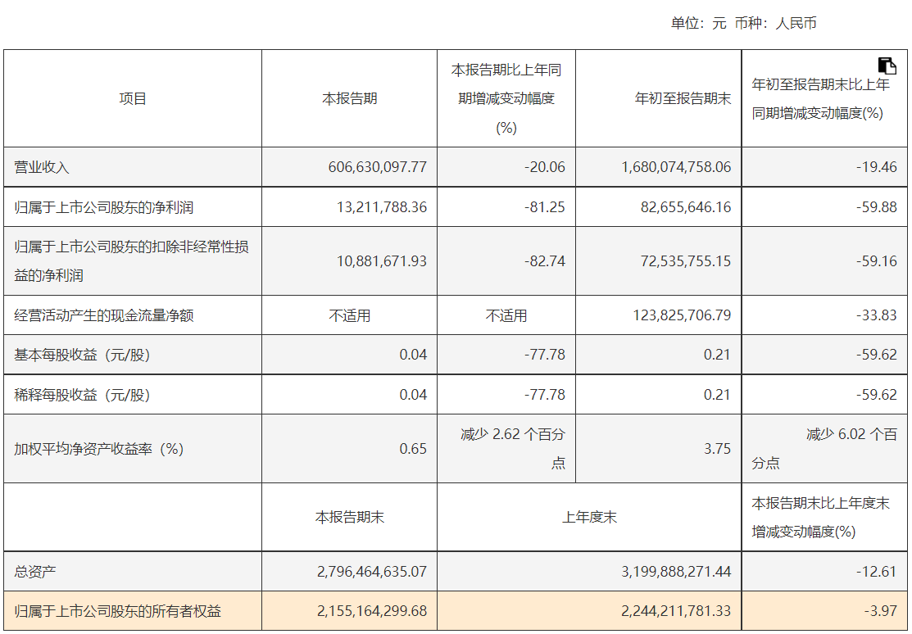Select value 3.75
912x634 pixels.
717,449
